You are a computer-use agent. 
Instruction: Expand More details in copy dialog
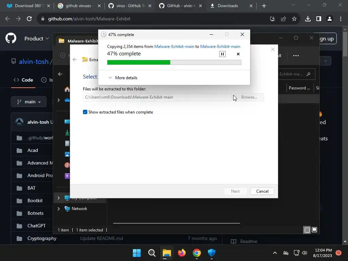123,78
